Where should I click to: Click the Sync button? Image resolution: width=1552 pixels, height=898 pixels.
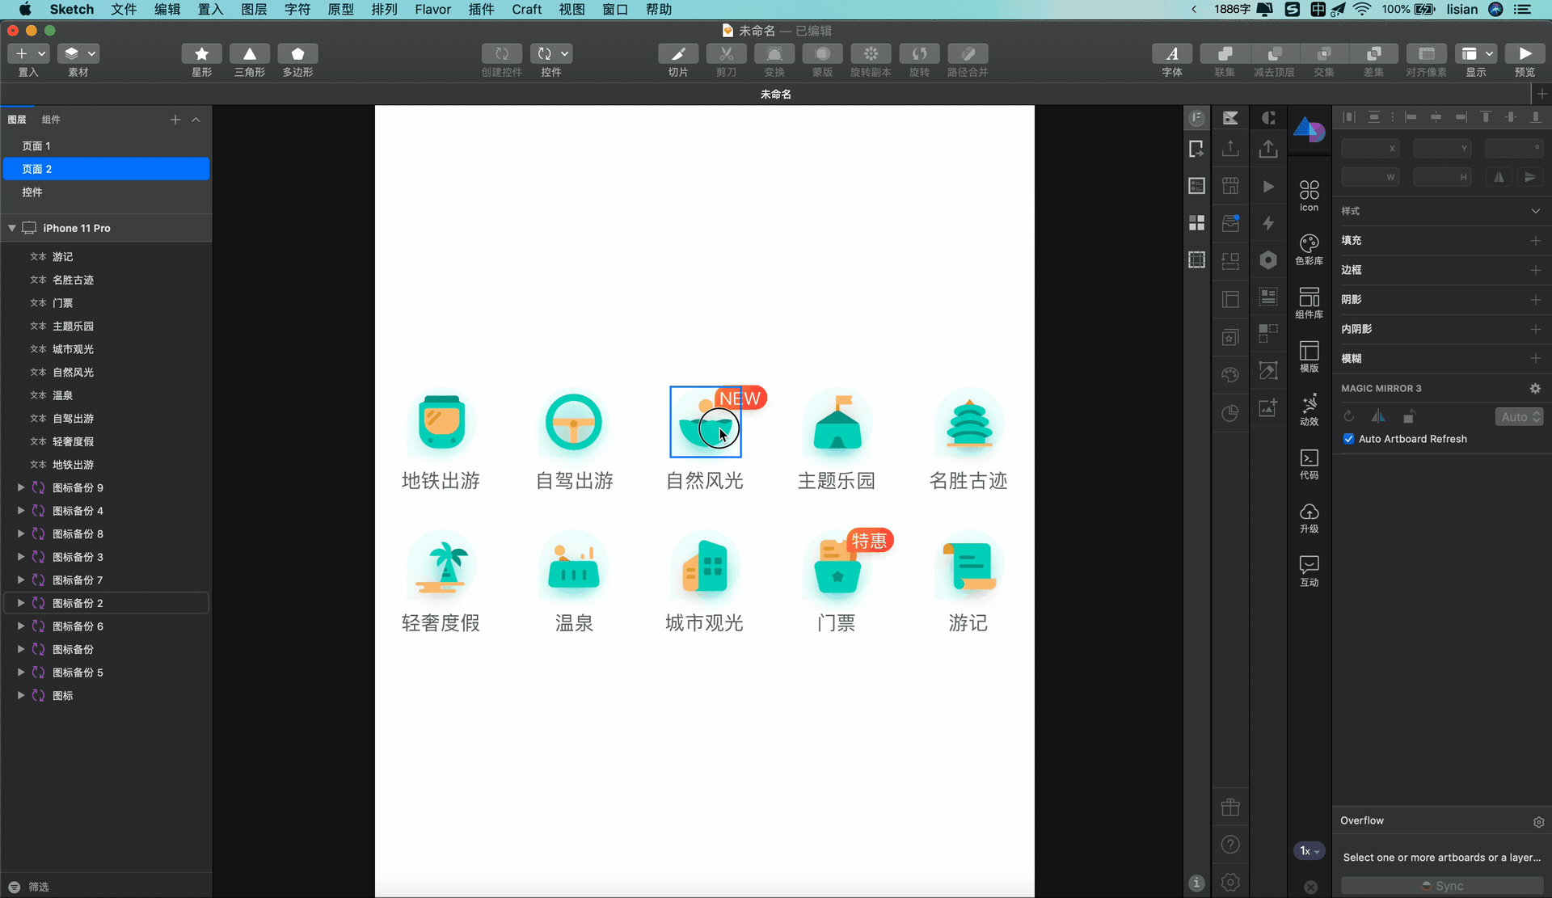[x=1442, y=886]
